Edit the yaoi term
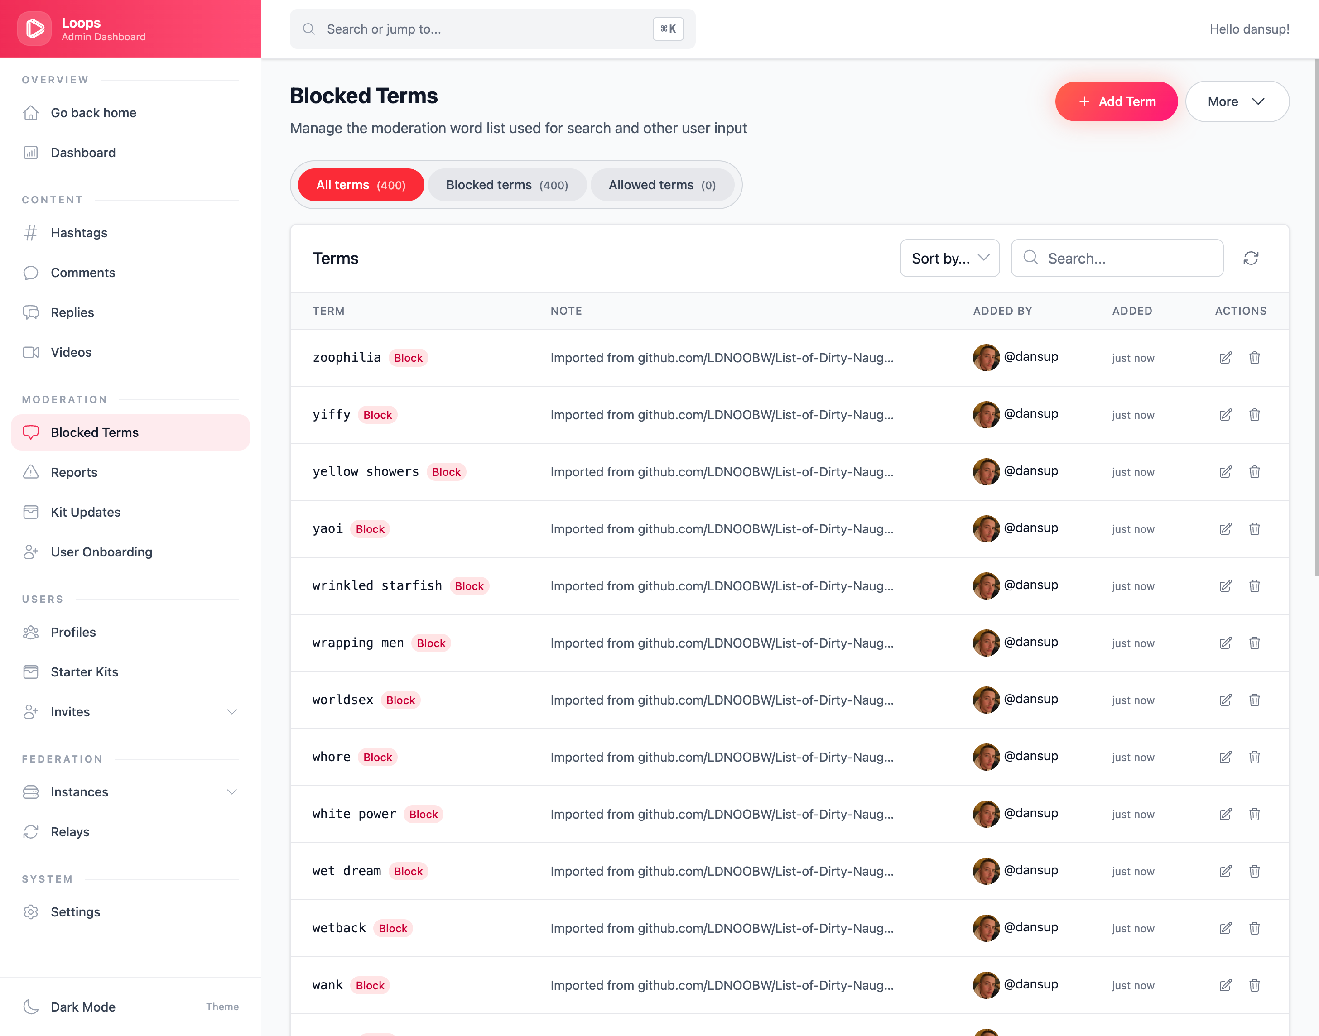This screenshot has width=1319, height=1036. click(1225, 529)
